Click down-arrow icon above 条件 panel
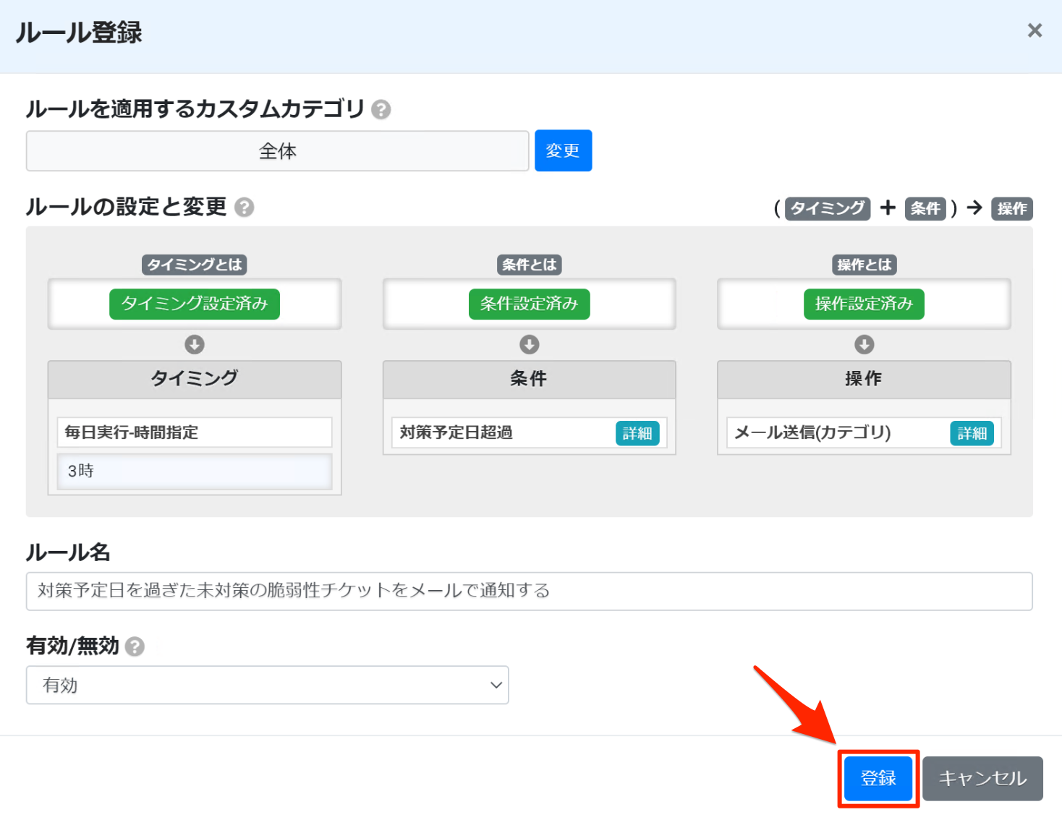 tap(530, 344)
